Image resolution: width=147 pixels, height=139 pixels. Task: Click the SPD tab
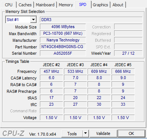point(83,4)
